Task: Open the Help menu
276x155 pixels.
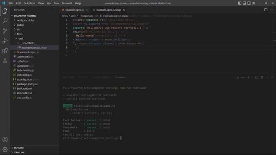Action: click(78, 3)
